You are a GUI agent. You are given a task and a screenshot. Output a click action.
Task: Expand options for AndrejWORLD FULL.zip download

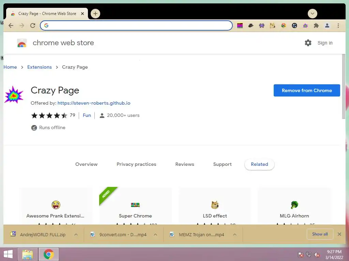tap(76, 234)
